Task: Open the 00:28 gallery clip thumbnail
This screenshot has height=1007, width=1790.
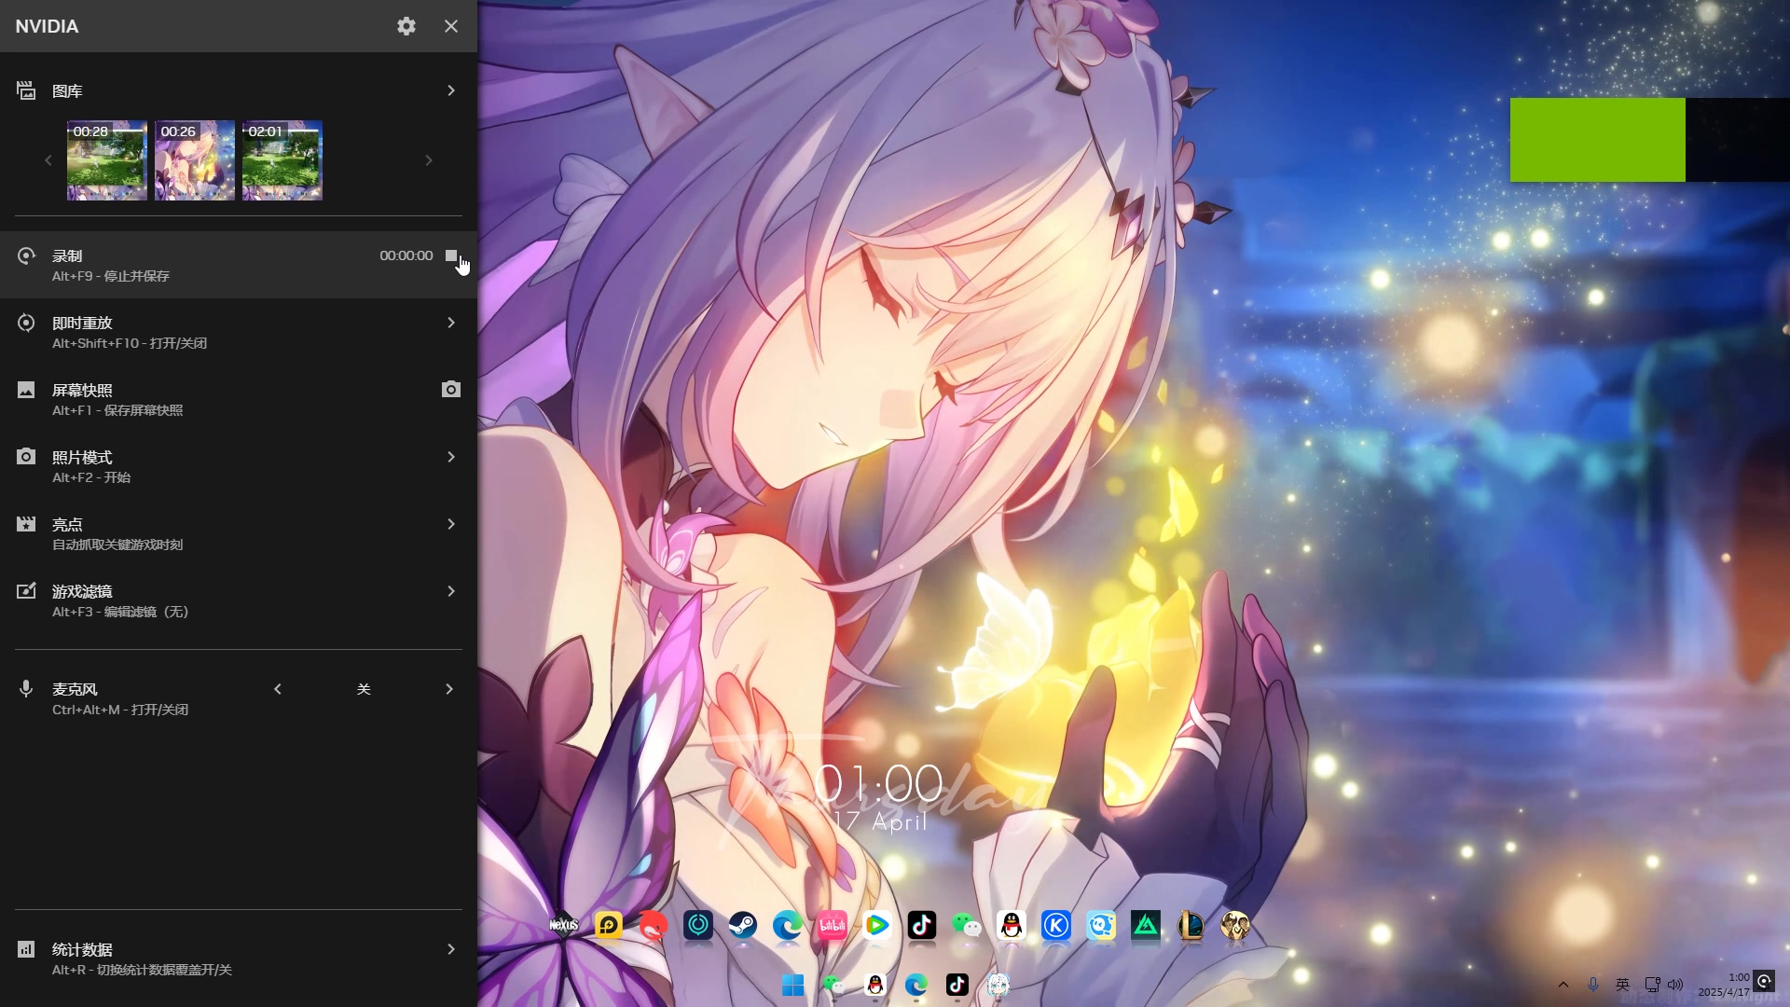Action: (107, 160)
